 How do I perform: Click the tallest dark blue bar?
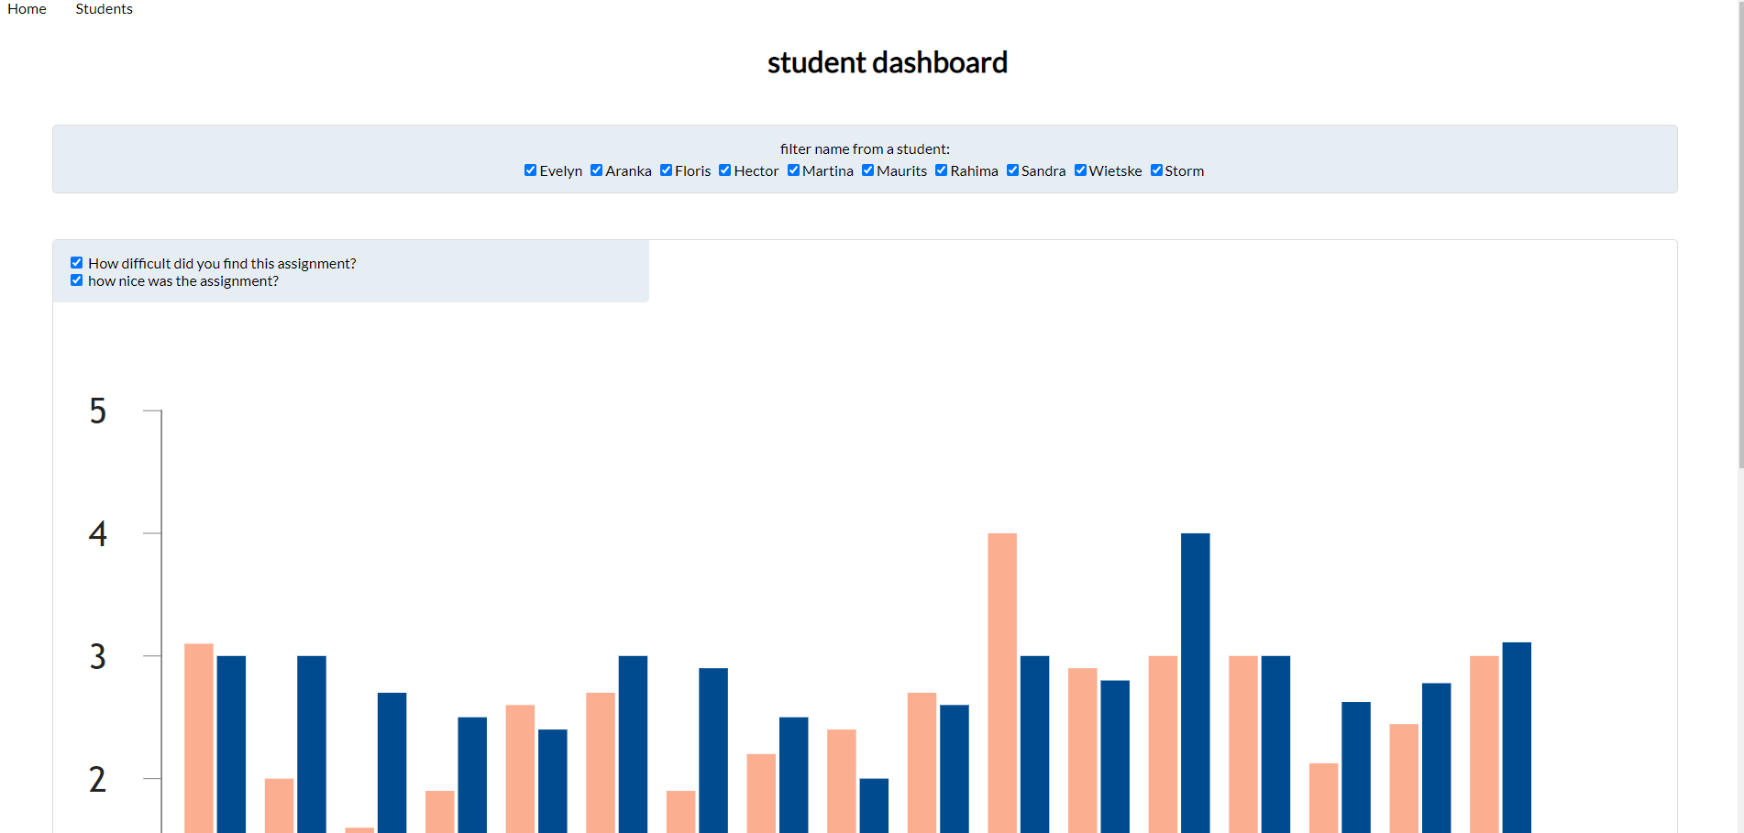click(1194, 678)
